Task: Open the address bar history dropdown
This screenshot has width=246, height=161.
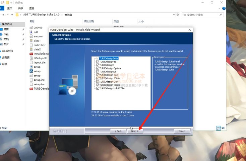Action: pos(174,15)
